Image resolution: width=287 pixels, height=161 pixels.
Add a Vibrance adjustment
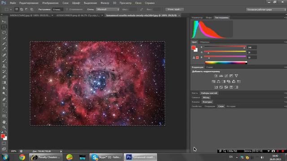coord(236,76)
